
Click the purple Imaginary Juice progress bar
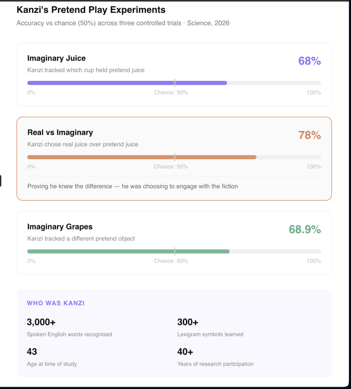coord(127,83)
